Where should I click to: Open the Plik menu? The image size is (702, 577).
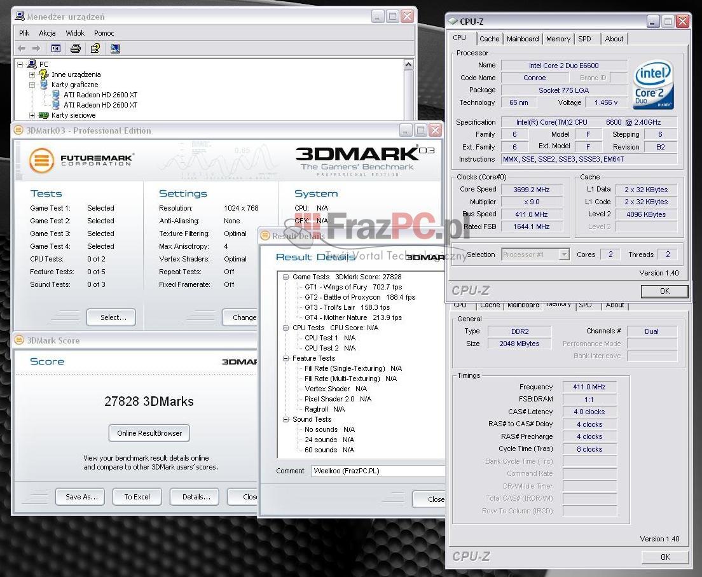click(24, 33)
